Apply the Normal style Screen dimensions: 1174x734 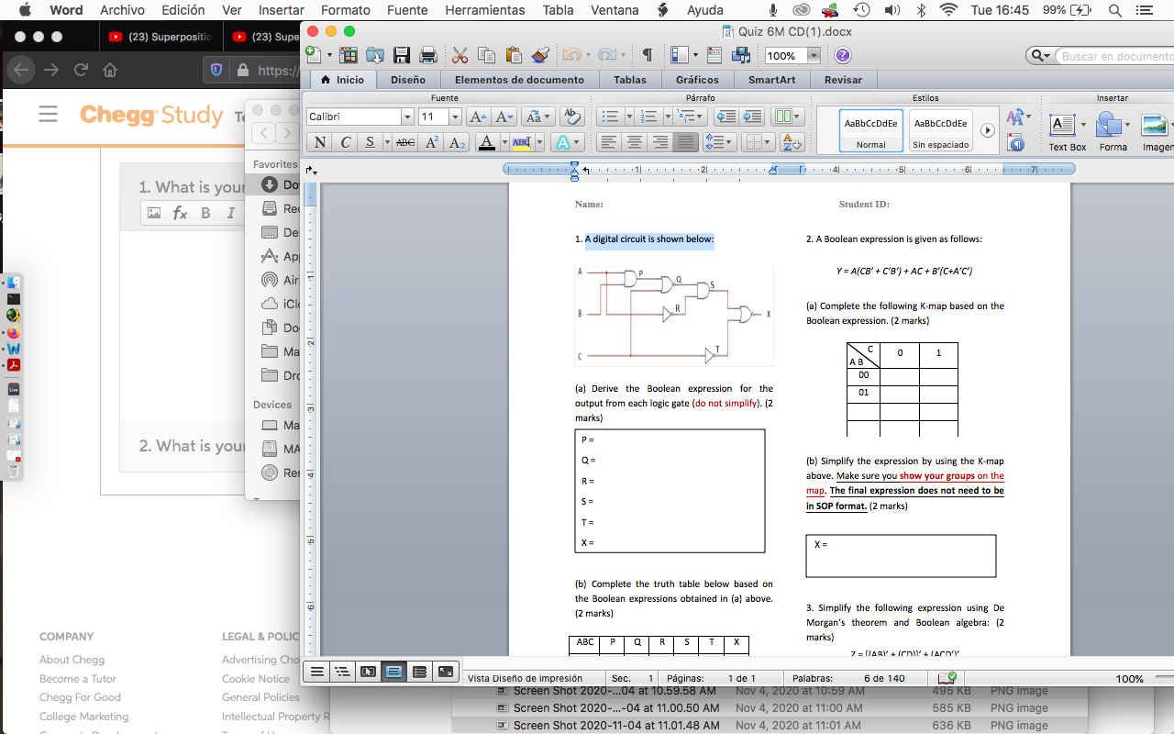point(871,131)
